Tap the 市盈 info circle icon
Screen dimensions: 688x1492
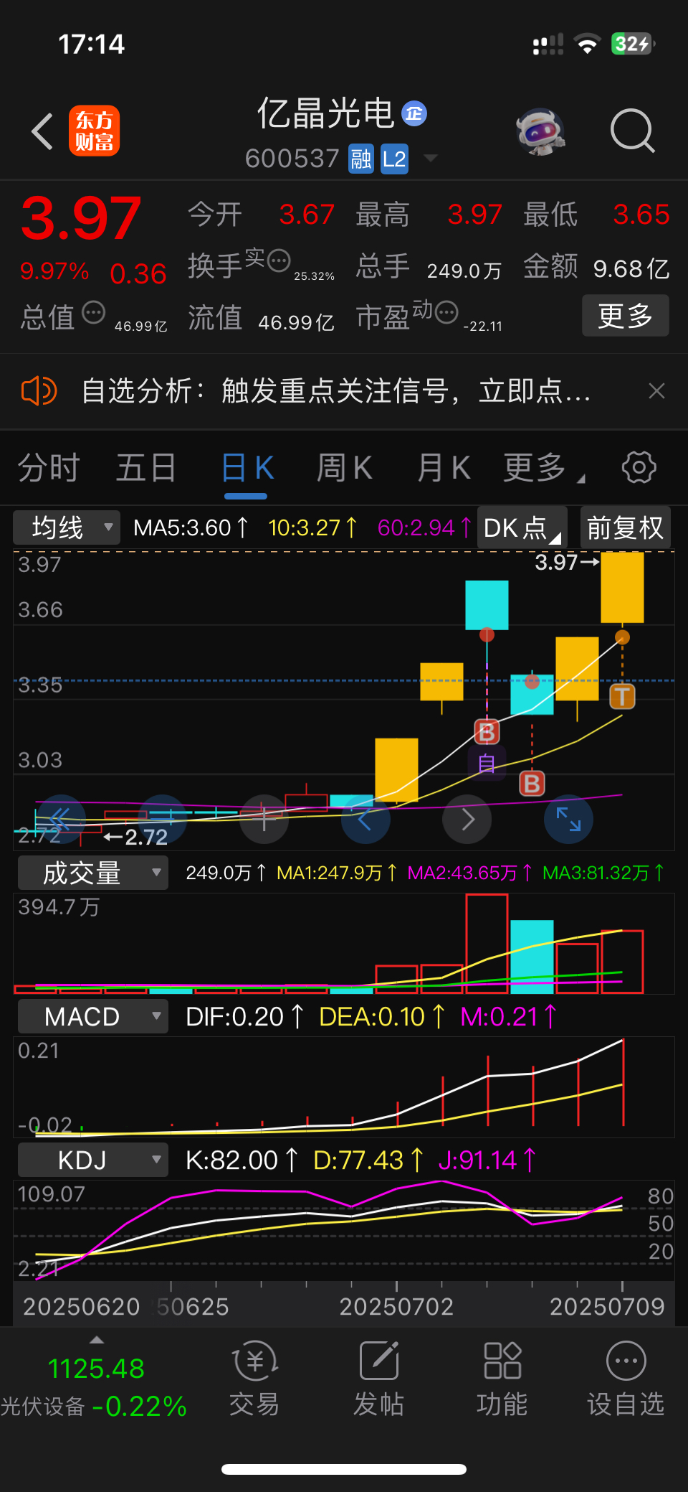[x=446, y=312]
